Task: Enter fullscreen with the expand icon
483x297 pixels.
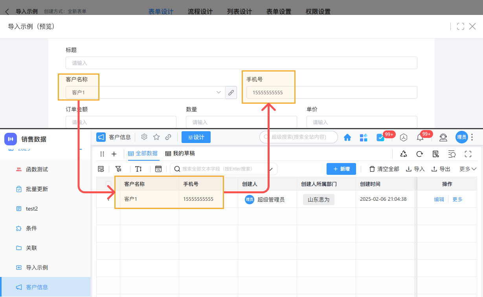Action: tap(468, 154)
